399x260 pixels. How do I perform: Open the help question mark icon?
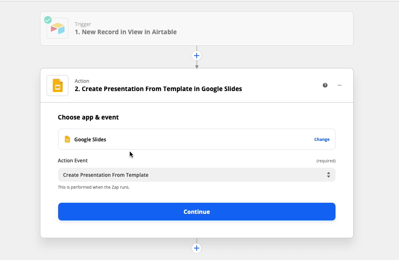coord(325,85)
